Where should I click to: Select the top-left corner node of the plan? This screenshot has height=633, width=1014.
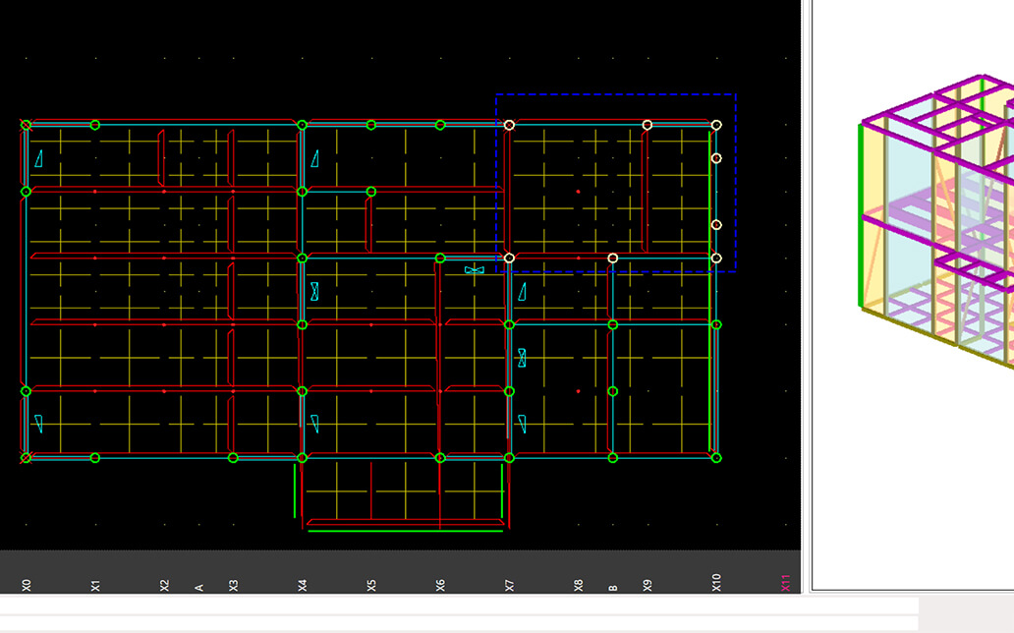27,125
